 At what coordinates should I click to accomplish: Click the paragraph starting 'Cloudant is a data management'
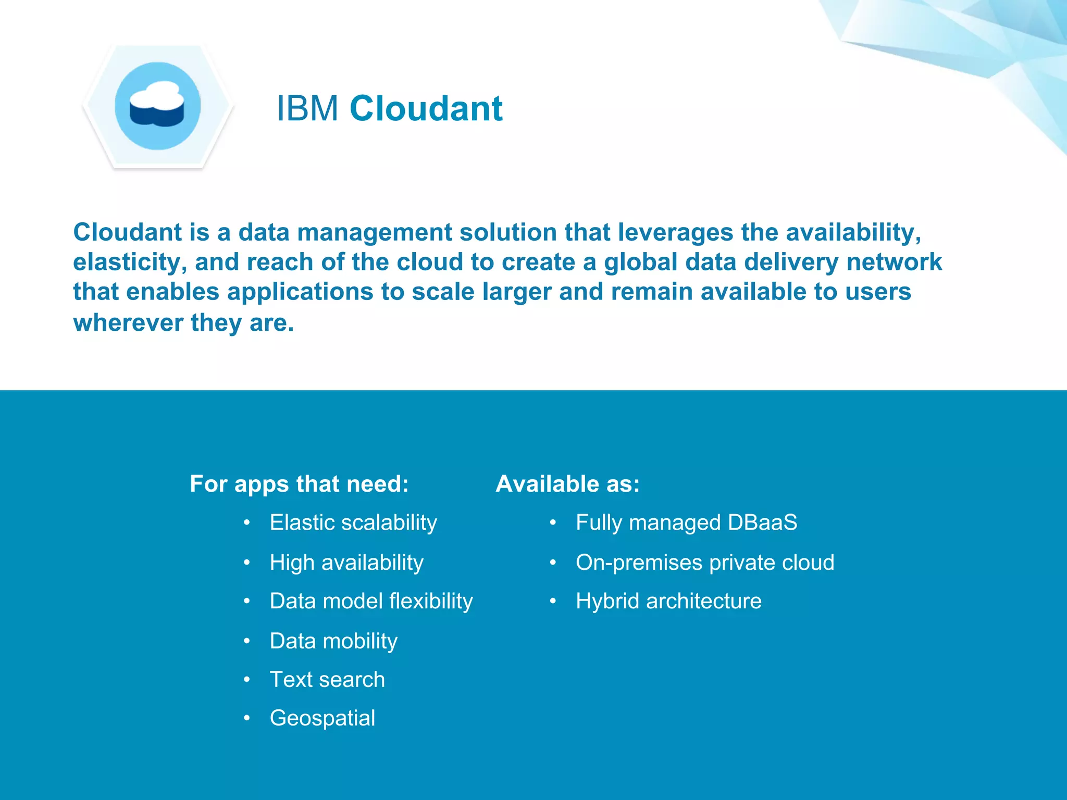click(507, 277)
